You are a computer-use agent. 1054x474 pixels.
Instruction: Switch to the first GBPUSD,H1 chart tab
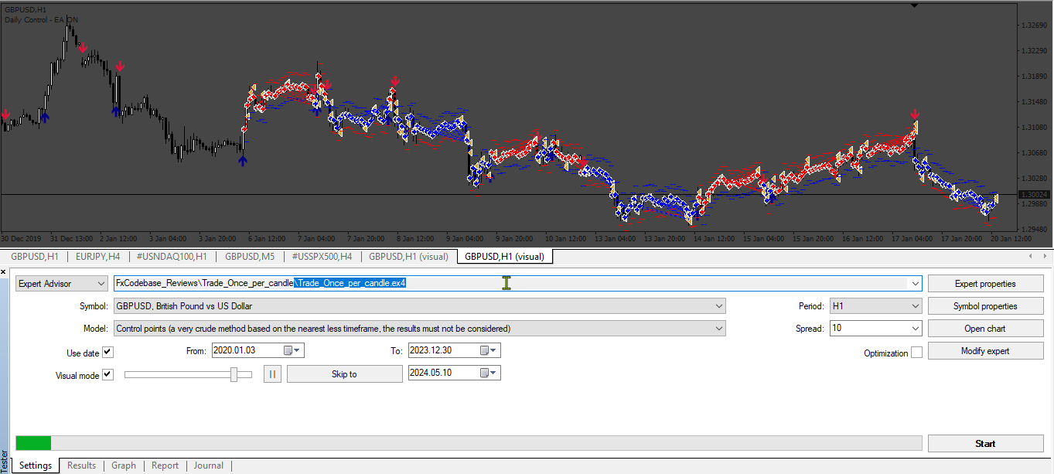tap(34, 257)
